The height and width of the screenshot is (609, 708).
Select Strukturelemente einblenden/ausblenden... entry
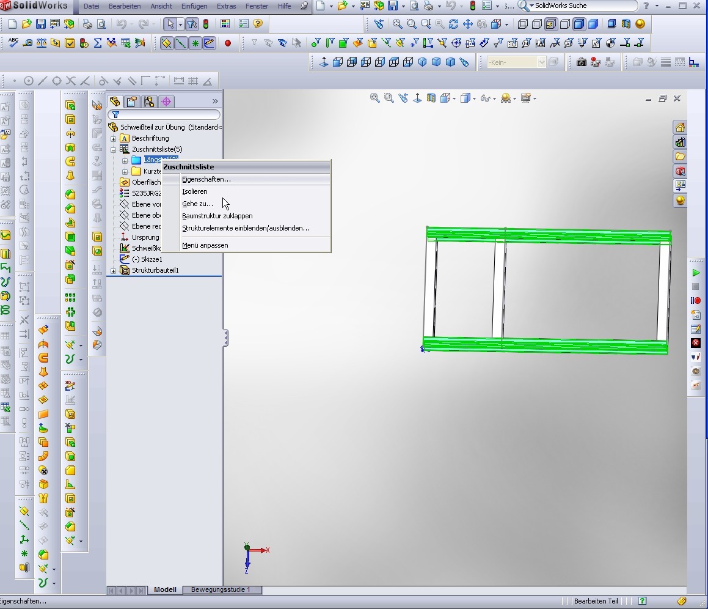pyautogui.click(x=246, y=228)
